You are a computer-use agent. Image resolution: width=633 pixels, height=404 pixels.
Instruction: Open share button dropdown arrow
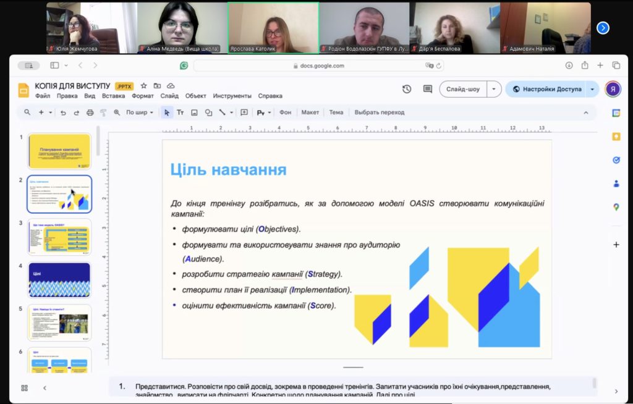592,89
